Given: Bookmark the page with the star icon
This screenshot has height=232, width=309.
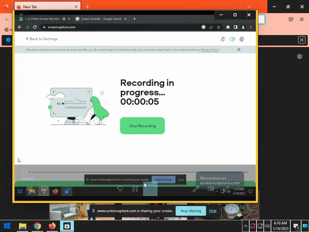Looking at the screenshot, I should tap(218, 27).
